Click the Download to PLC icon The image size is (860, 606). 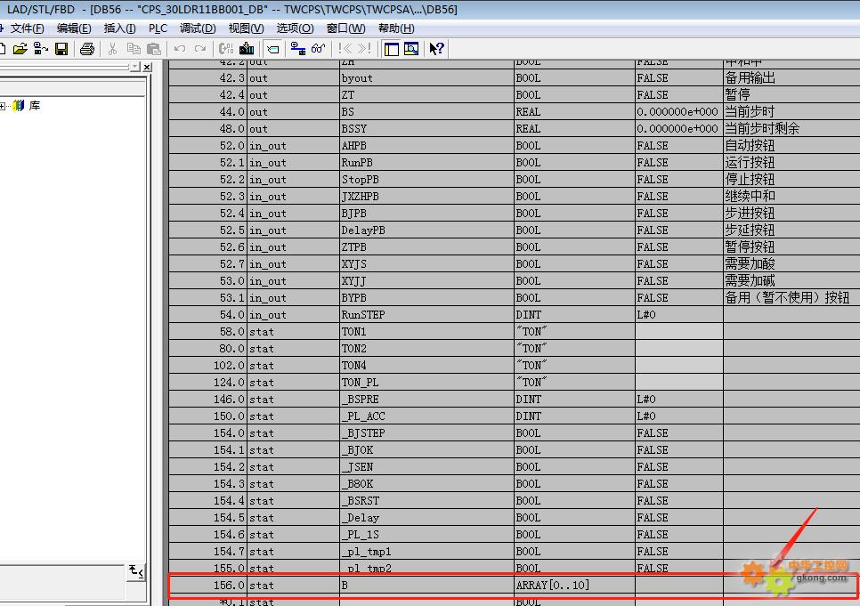click(x=247, y=49)
